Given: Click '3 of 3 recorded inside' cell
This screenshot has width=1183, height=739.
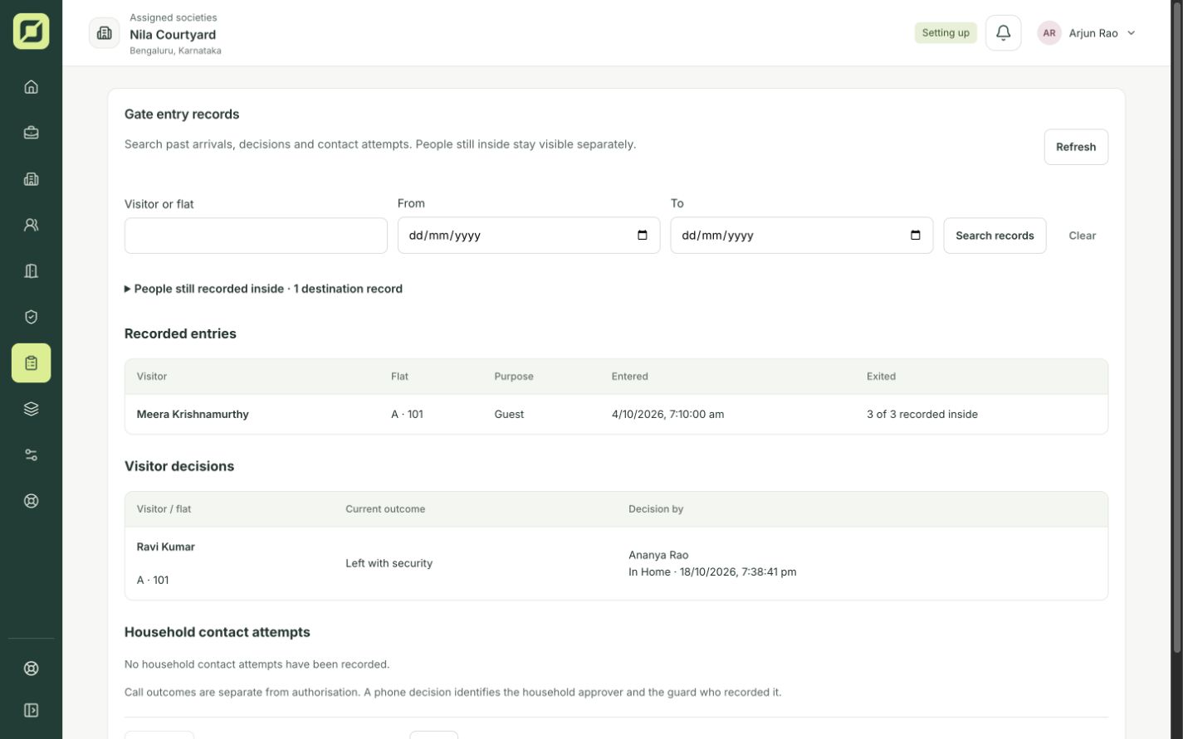Looking at the screenshot, I should 921,414.
